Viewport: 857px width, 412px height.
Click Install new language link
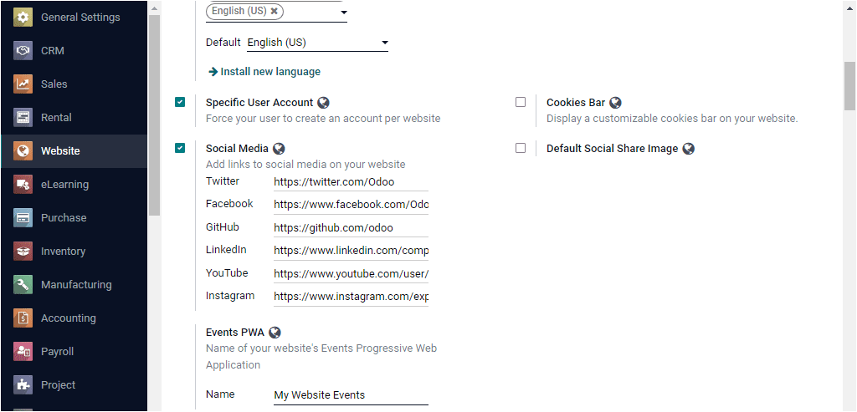(x=264, y=72)
